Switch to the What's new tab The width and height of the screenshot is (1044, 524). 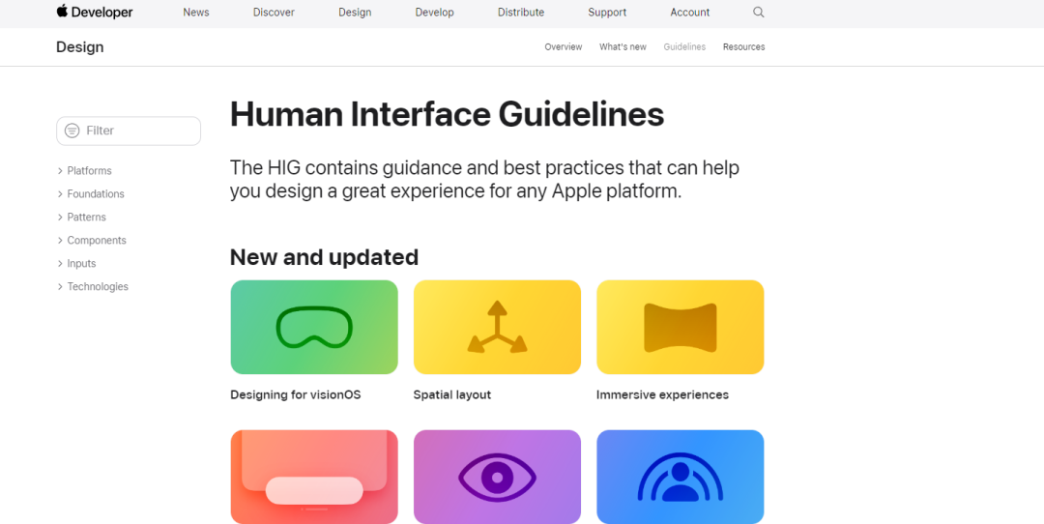coord(623,46)
